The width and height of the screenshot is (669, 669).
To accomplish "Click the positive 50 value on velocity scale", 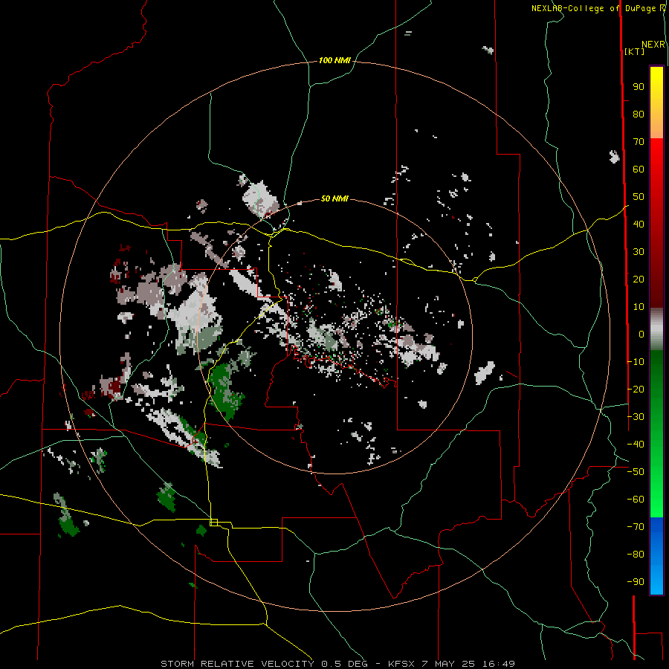I will tap(639, 197).
